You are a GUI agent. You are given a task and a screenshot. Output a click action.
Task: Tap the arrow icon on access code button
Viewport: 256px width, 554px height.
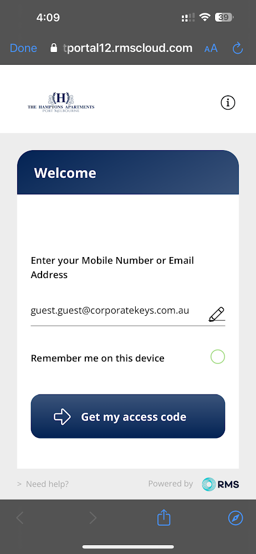62,417
